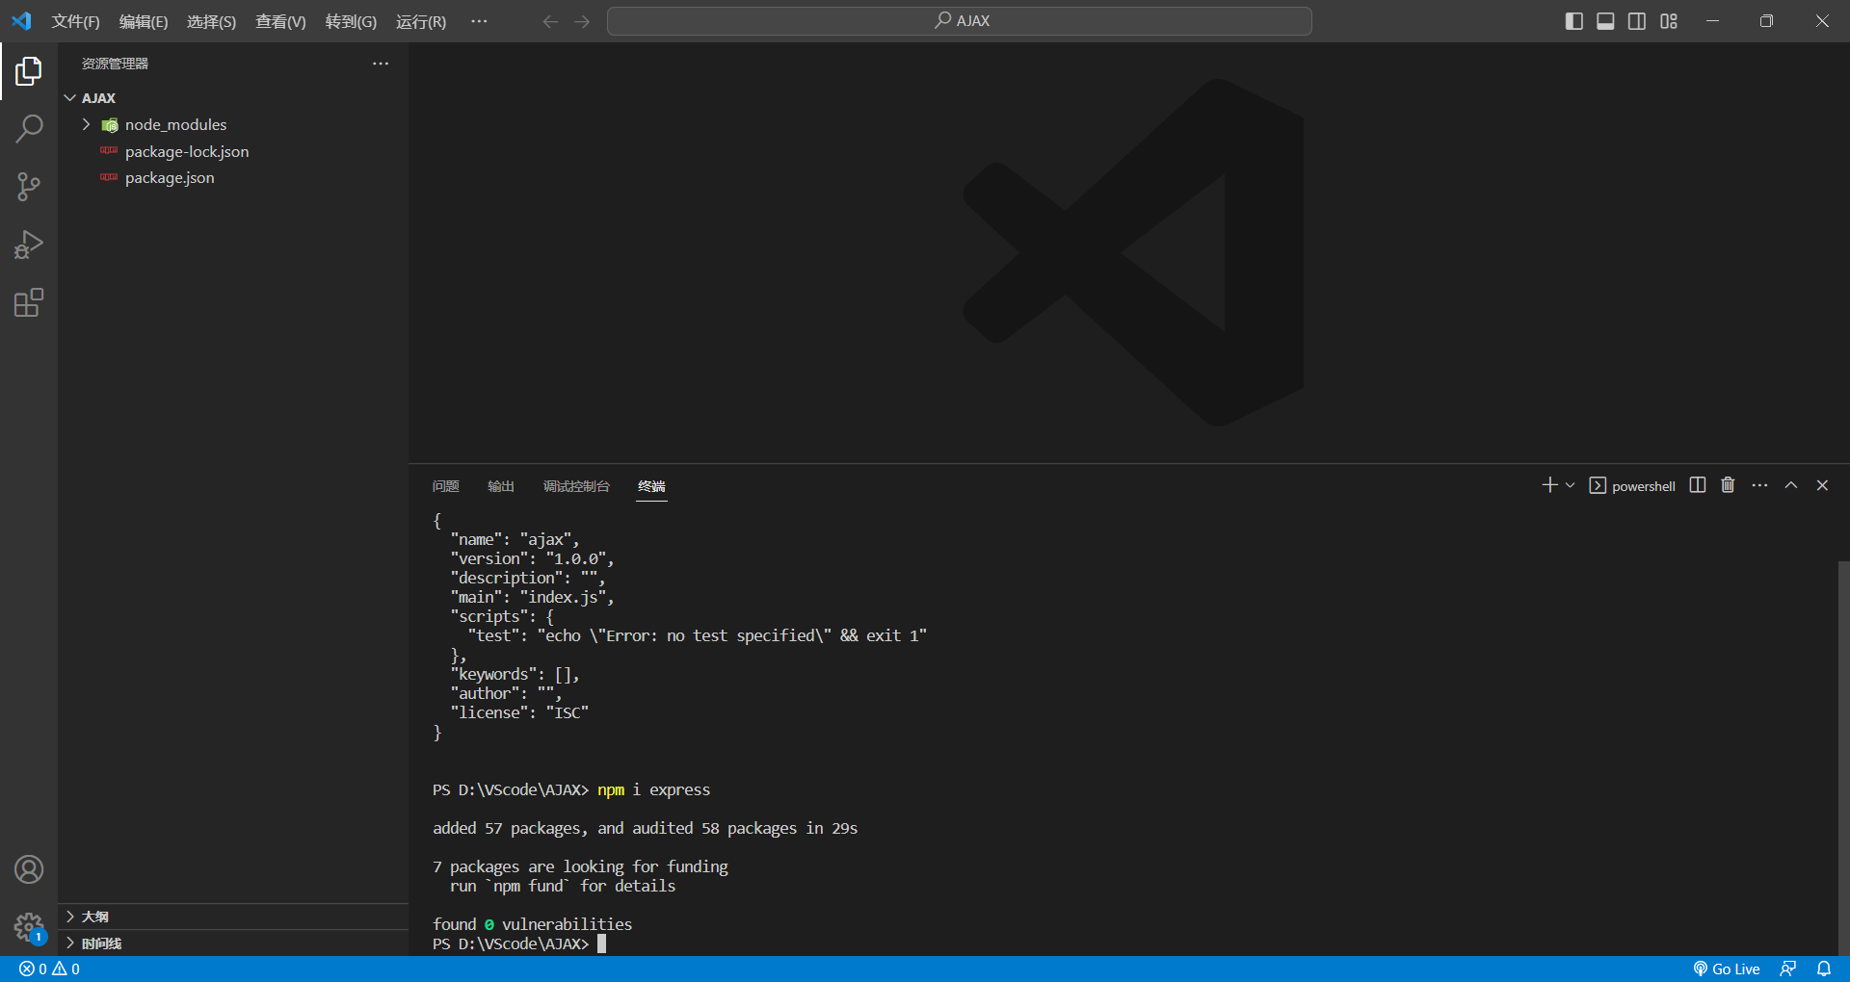Screen dimensions: 1850x982
Task: Open the Extensions view
Action: 29,303
